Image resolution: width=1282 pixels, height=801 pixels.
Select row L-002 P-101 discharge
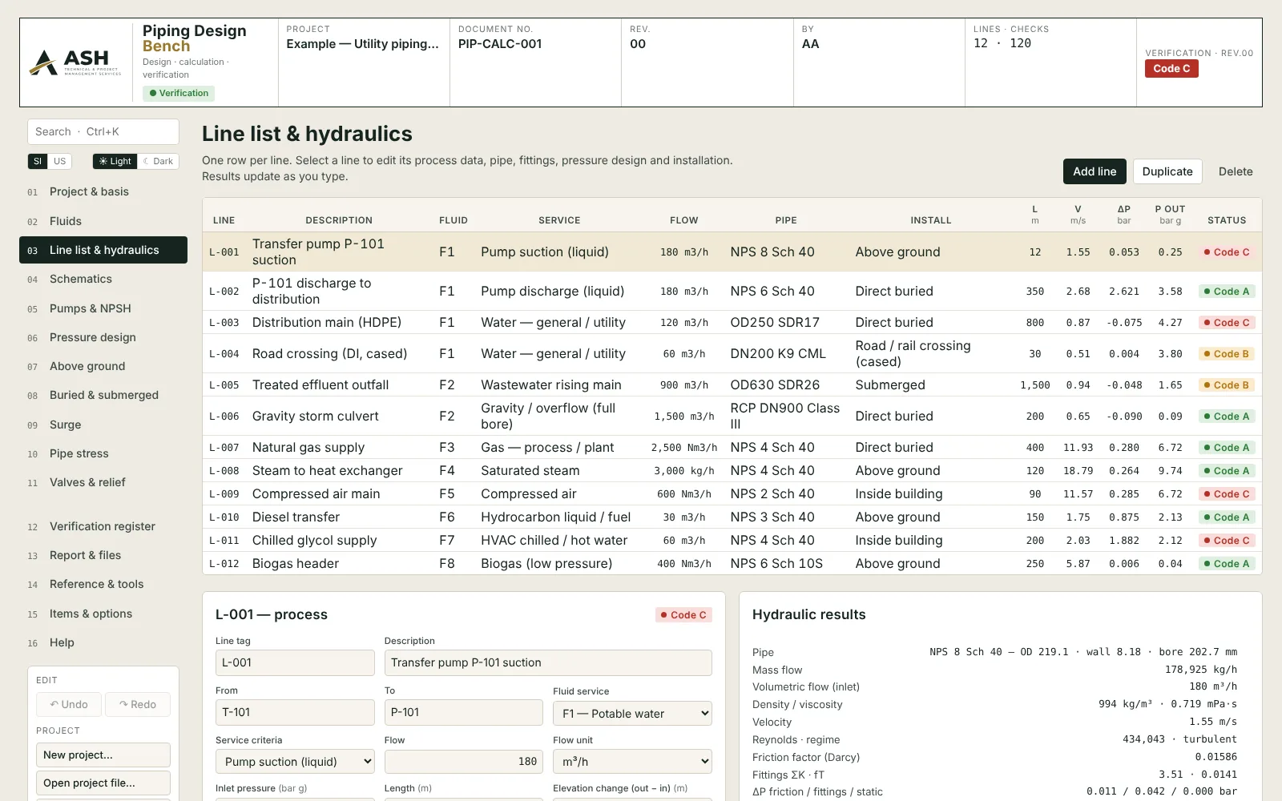(732, 291)
